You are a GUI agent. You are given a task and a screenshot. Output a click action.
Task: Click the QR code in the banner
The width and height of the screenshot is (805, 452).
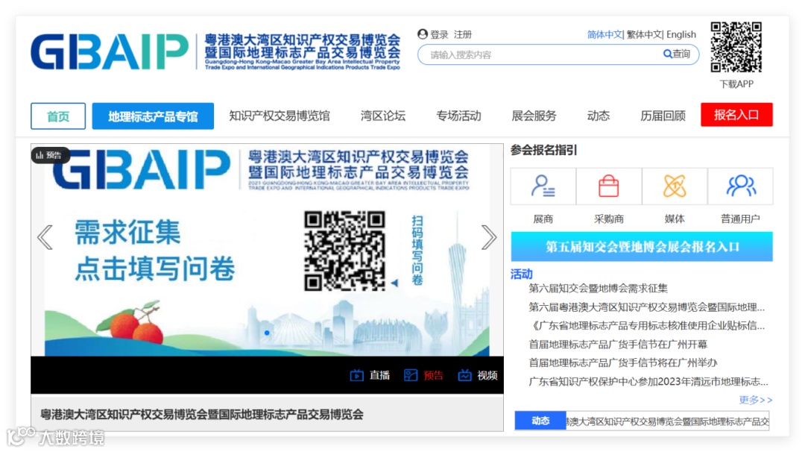(x=344, y=251)
